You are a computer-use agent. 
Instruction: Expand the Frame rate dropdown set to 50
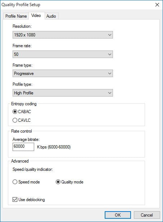(x=63, y=54)
